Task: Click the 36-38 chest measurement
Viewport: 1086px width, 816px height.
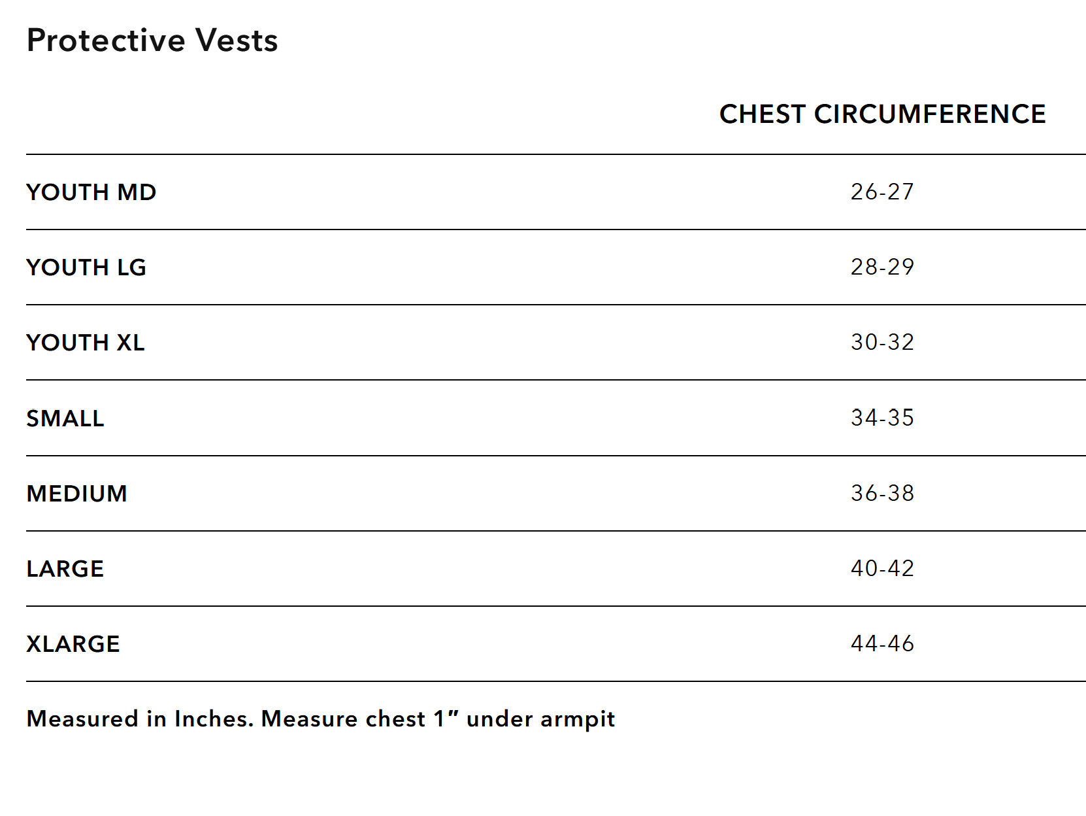Action: click(x=882, y=493)
